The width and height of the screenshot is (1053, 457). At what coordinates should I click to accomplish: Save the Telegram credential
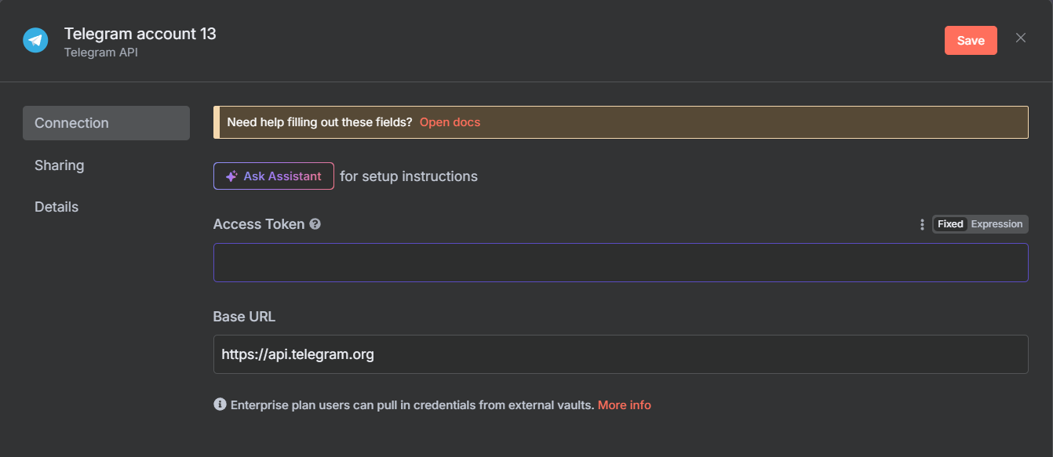point(971,41)
